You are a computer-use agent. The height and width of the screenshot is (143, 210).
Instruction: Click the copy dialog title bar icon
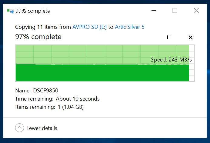click(10, 11)
